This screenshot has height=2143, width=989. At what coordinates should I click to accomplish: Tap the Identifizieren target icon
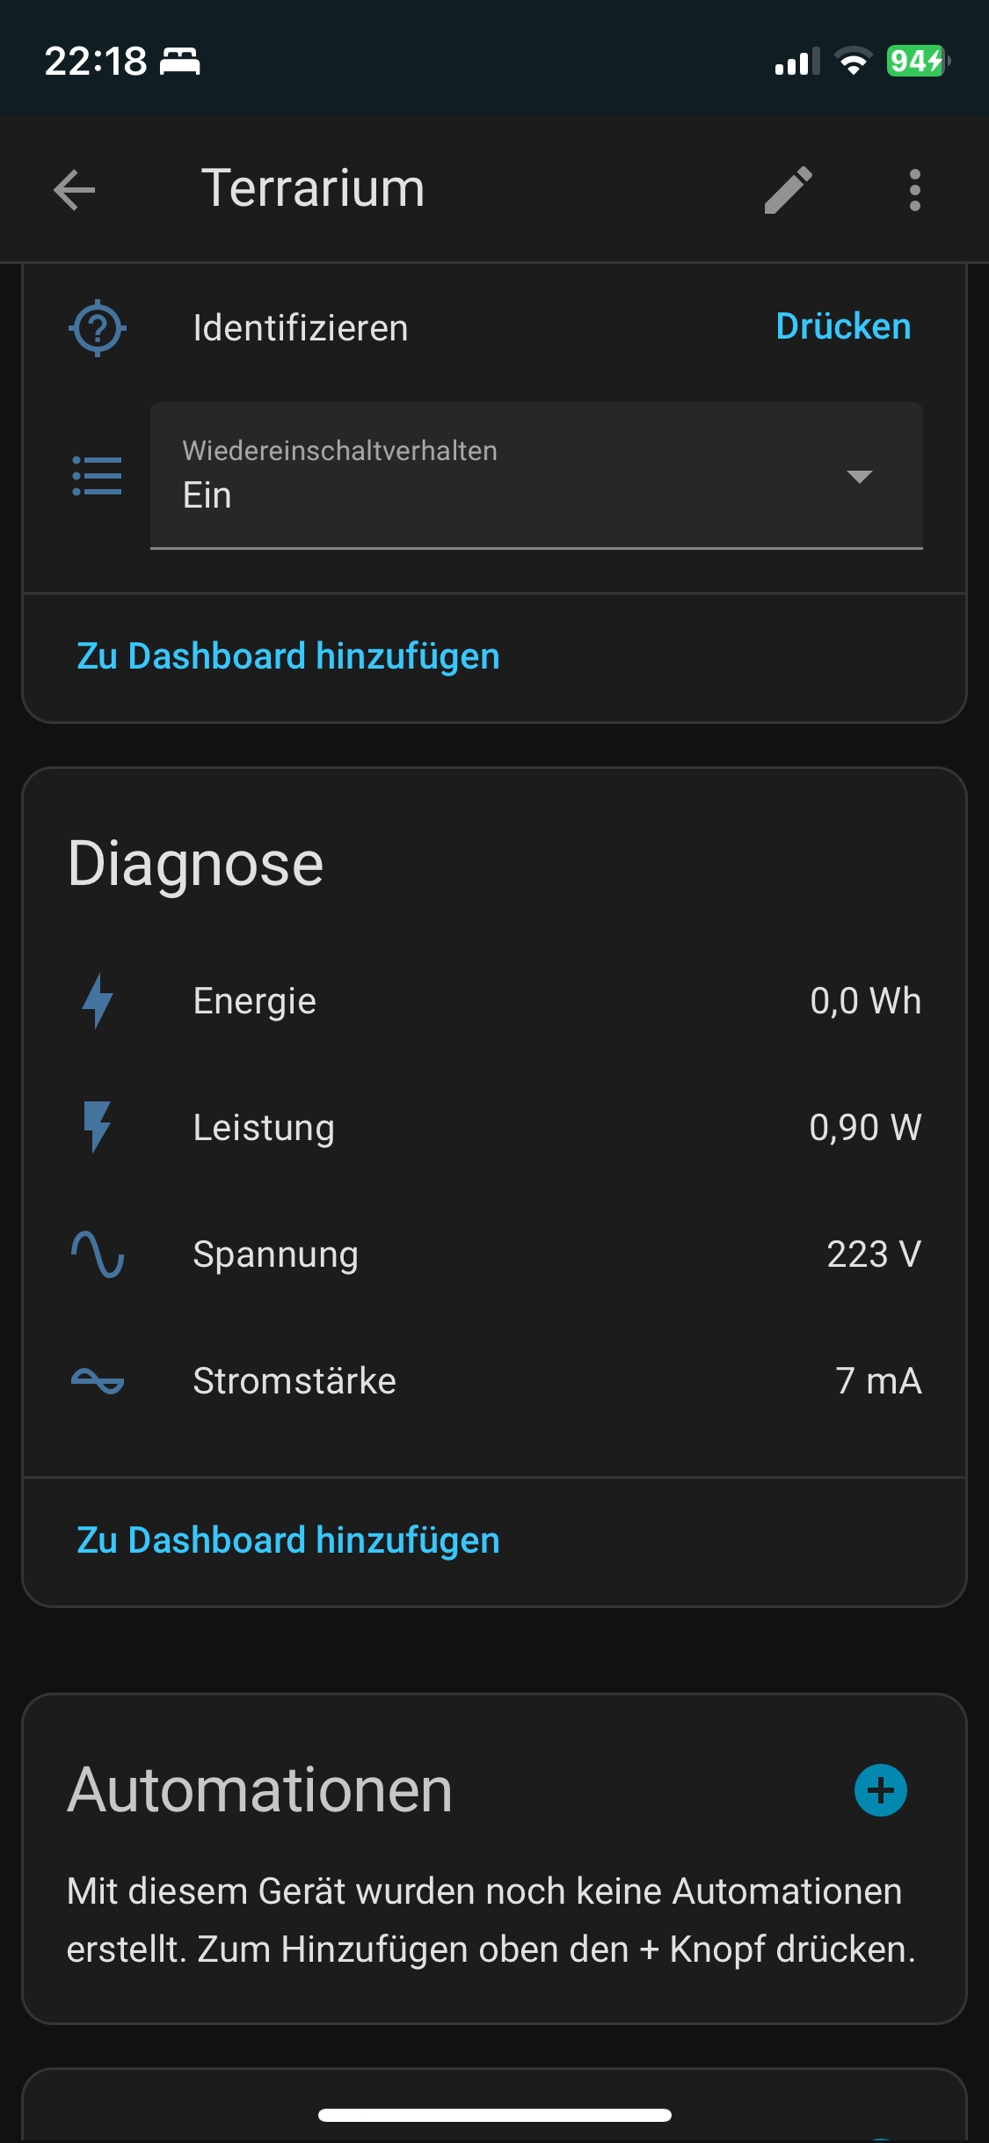click(98, 328)
